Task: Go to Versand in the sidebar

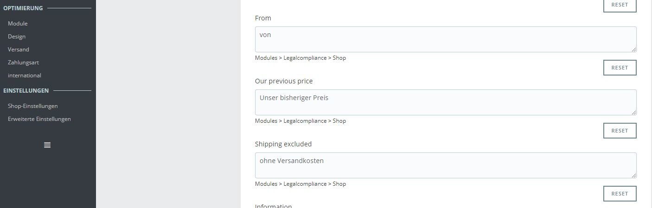Action: click(x=19, y=50)
